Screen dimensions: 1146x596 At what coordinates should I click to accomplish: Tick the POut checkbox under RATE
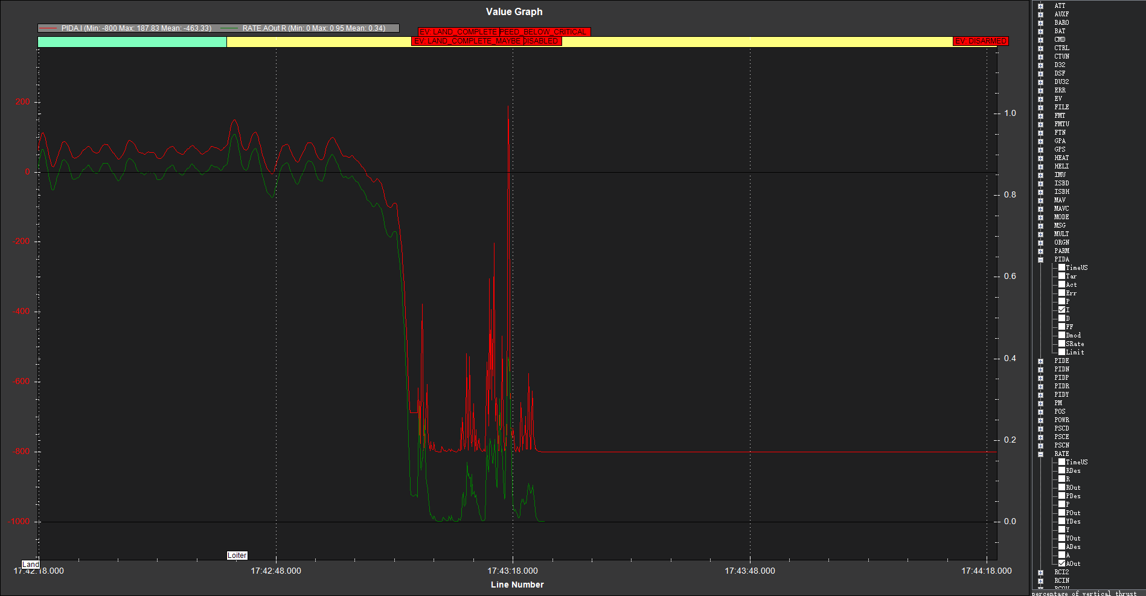[1061, 513]
